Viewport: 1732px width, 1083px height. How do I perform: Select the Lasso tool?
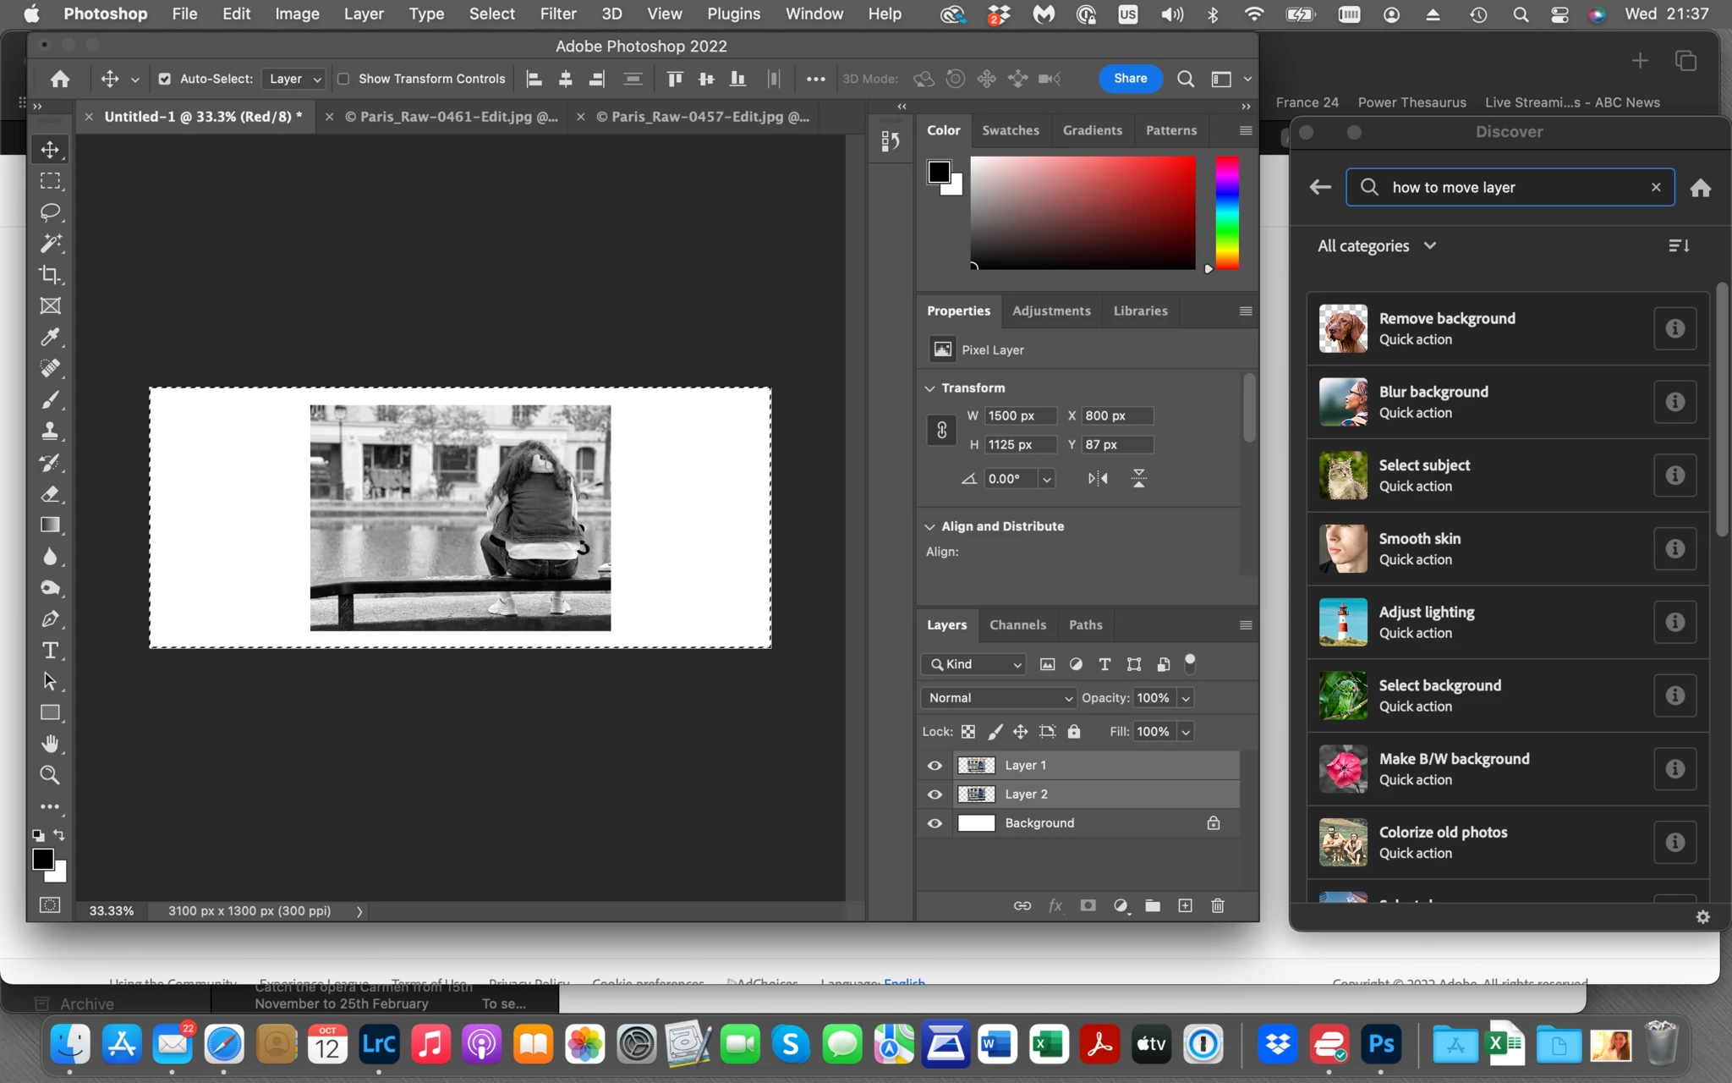click(x=50, y=212)
